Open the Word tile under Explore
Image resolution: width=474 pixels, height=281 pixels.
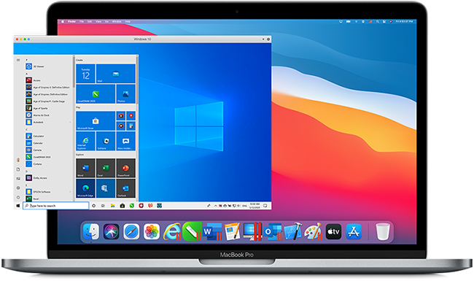click(85, 168)
